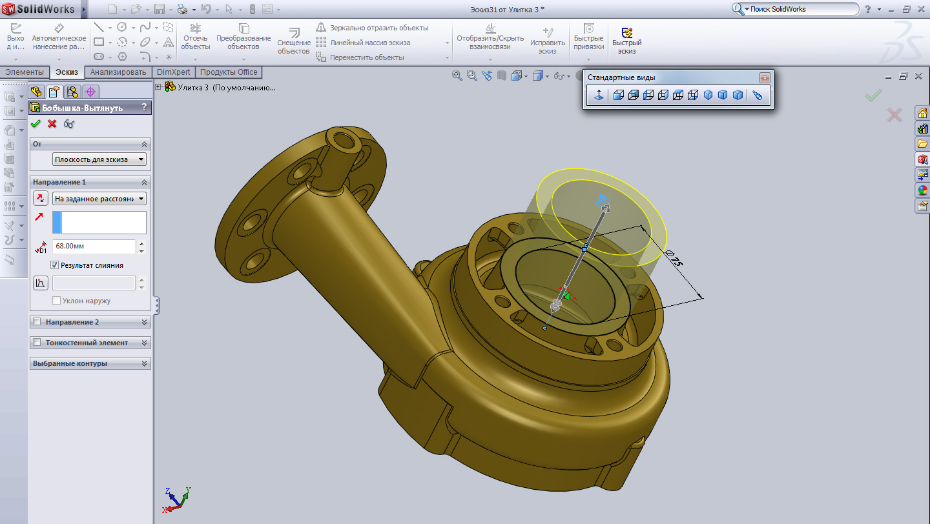Click the Undo icon in top toolbar
This screenshot has height=524, width=930.
click(x=205, y=9)
